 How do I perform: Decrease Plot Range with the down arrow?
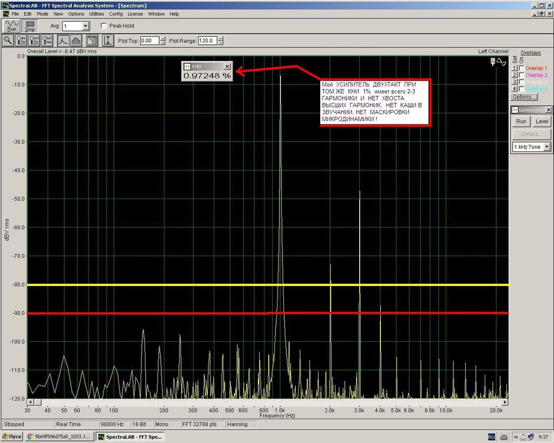tap(221, 43)
